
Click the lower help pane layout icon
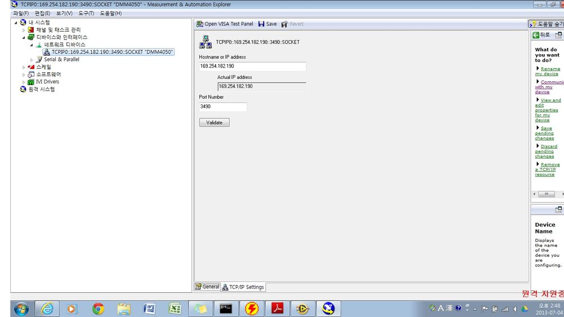[558, 209]
